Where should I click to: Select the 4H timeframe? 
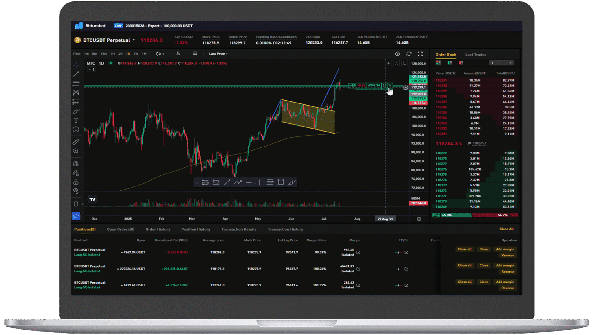[120, 54]
